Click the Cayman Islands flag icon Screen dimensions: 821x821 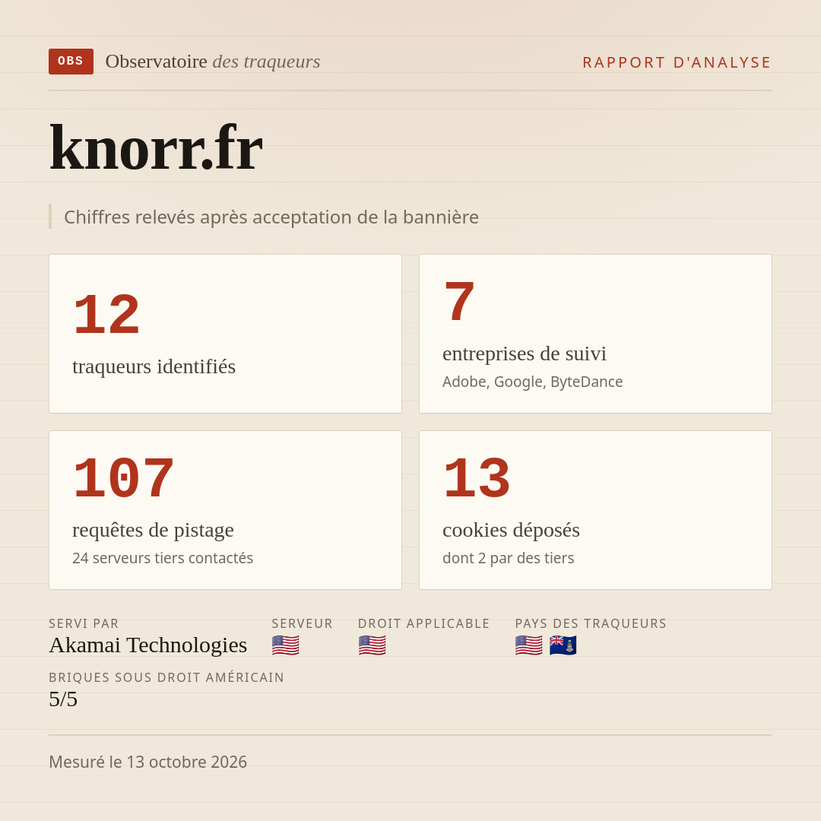pos(563,645)
